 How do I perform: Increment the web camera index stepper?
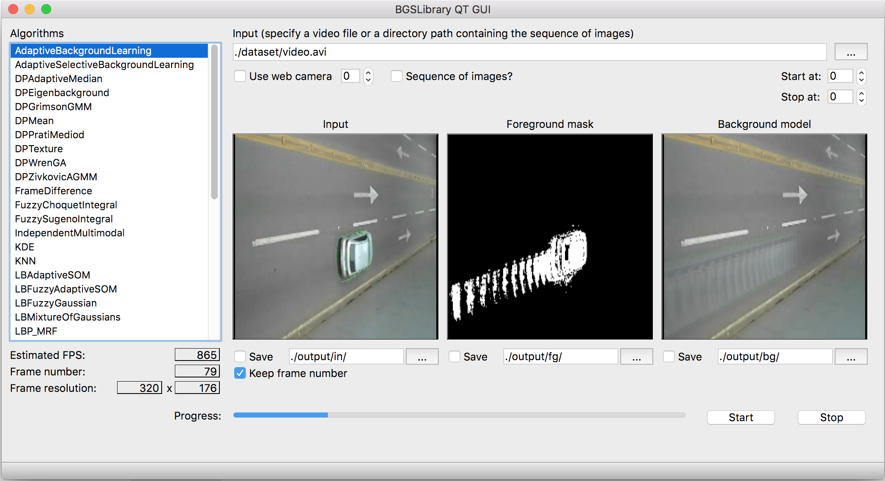pos(368,73)
